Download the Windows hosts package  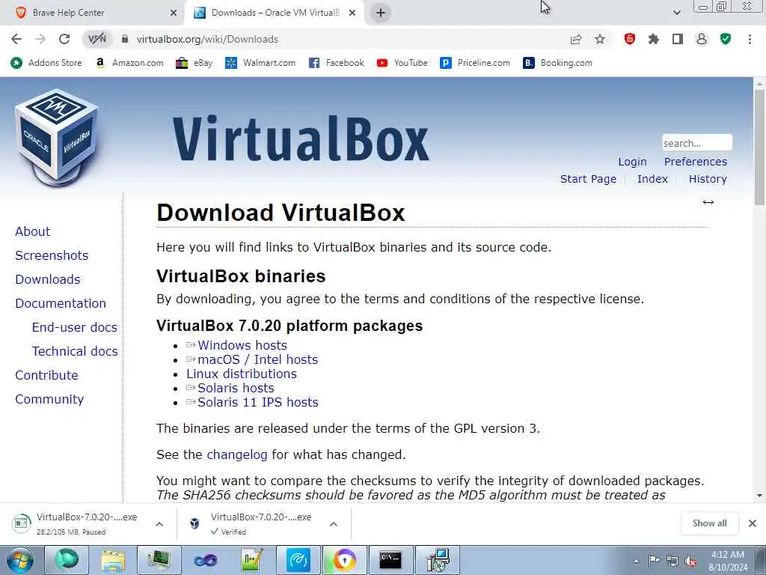pyautogui.click(x=242, y=345)
